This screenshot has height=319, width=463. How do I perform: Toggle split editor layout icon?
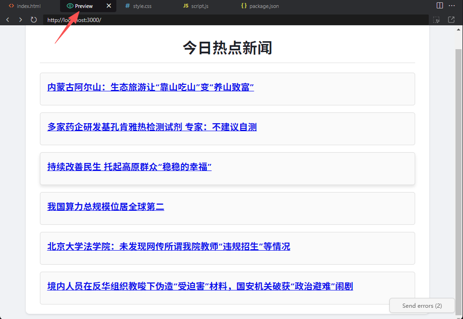coord(440,6)
